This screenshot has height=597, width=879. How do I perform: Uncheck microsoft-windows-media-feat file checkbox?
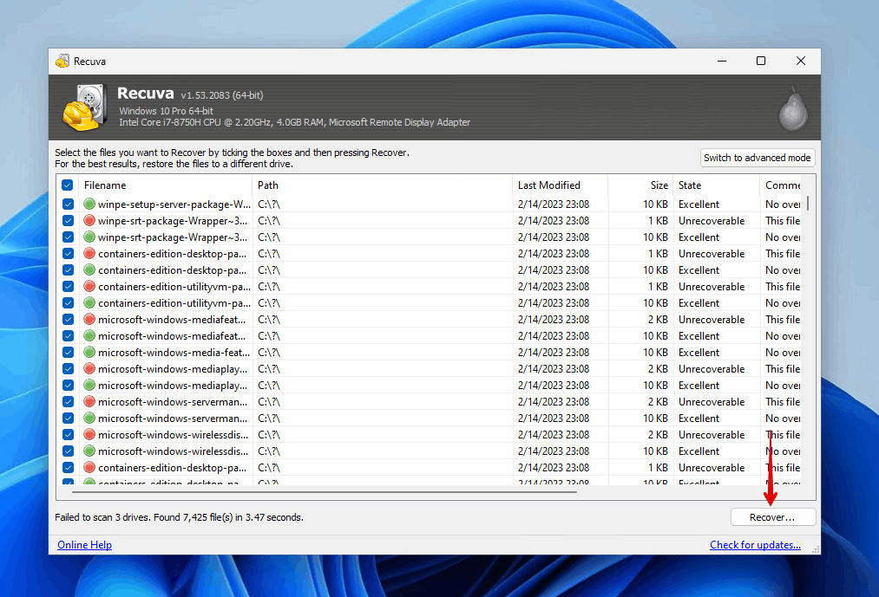click(68, 353)
